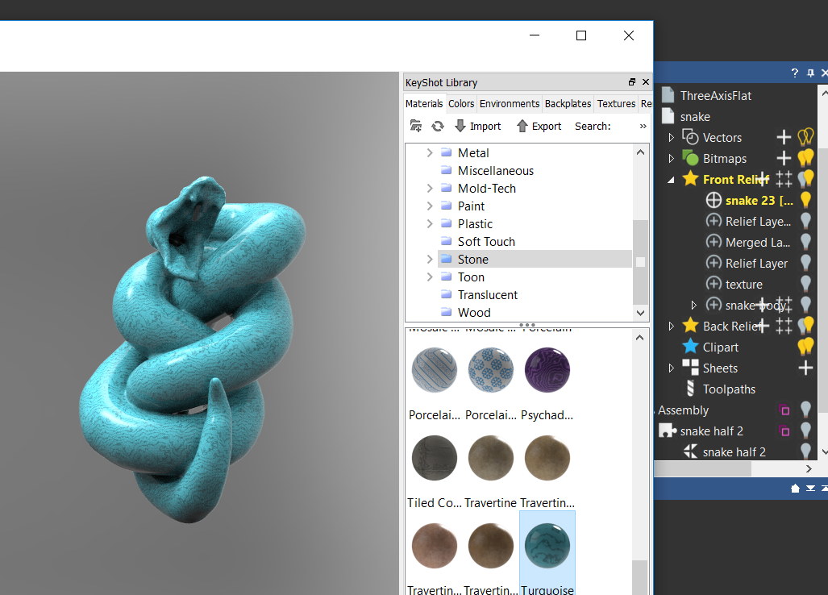Add a new bitmap layer with plus icon
Screen dimensions: 828x595
point(784,158)
